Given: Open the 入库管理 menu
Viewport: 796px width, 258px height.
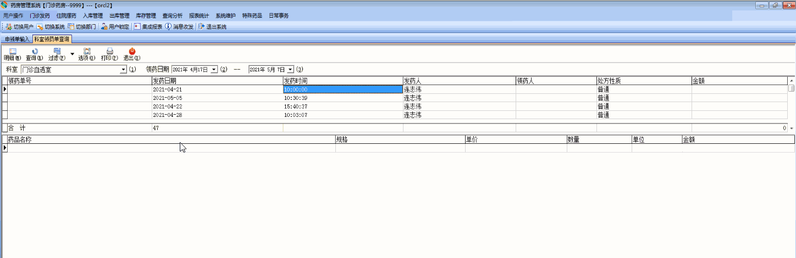Looking at the screenshot, I should tap(93, 16).
